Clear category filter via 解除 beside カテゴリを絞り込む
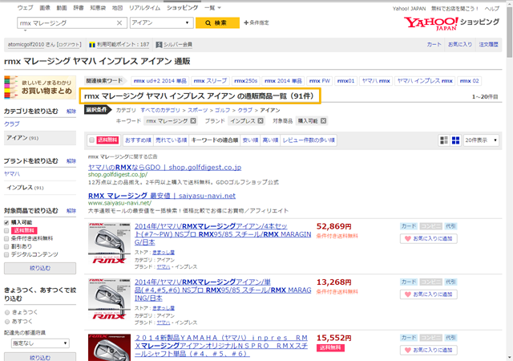 [x=71, y=112]
